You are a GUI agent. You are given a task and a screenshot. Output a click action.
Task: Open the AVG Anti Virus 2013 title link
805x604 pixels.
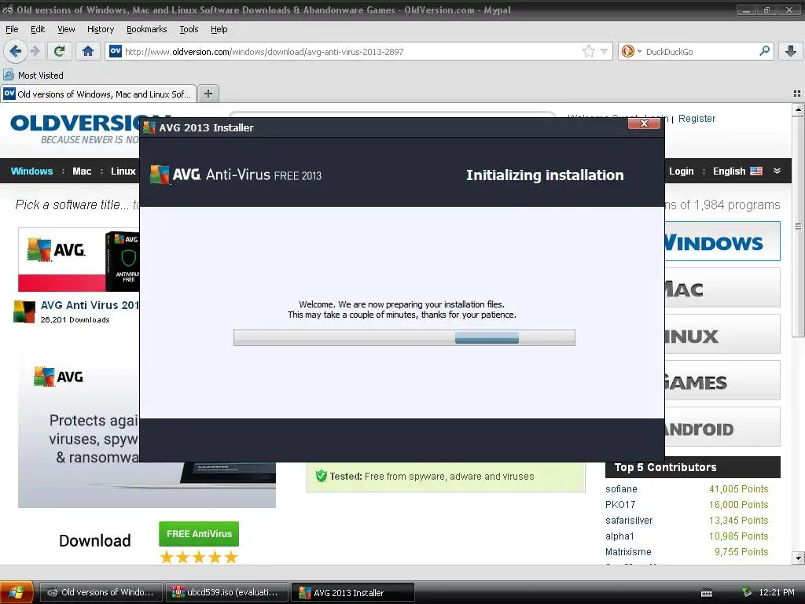pyautogui.click(x=90, y=305)
